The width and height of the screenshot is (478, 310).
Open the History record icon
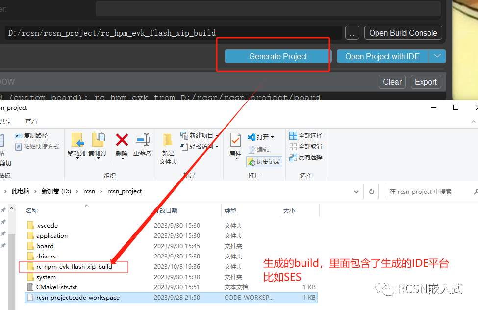click(252, 161)
